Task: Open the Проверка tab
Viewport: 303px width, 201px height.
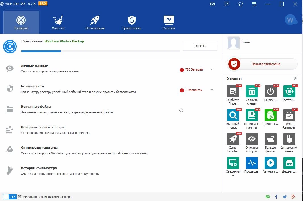Action: (x=21, y=22)
